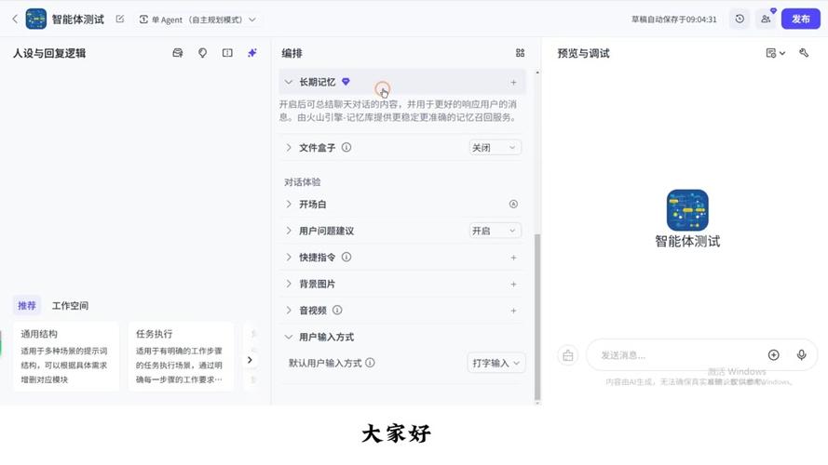Click the 草稿自动保存于09:04:31 status text

pyautogui.click(x=673, y=20)
